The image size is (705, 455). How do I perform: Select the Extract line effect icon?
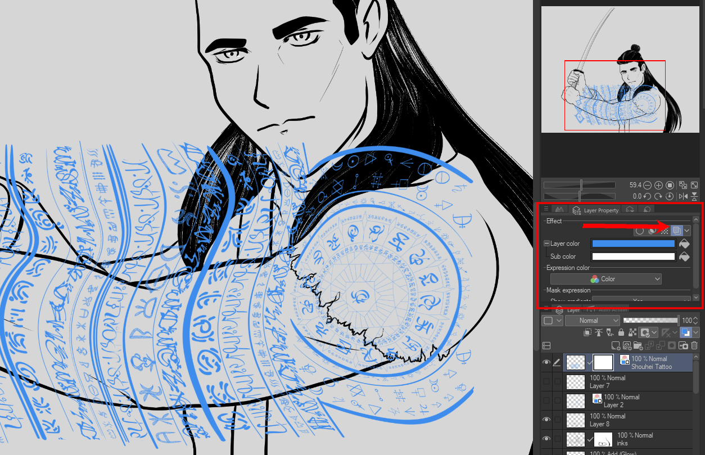click(652, 231)
